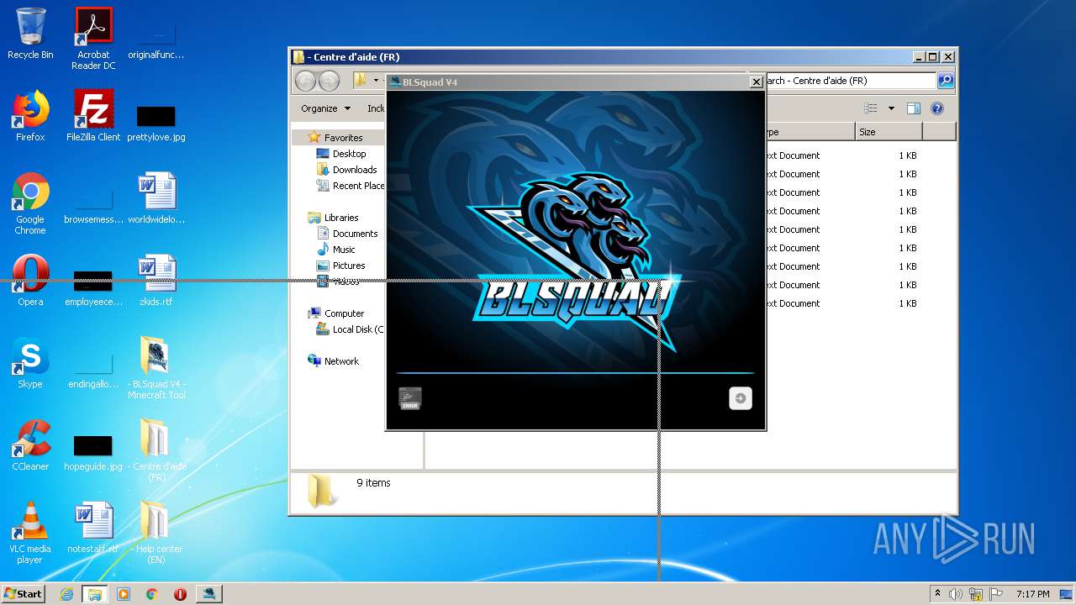Launch Internet Explorer from taskbar
This screenshot has width=1076, height=605.
66,594
